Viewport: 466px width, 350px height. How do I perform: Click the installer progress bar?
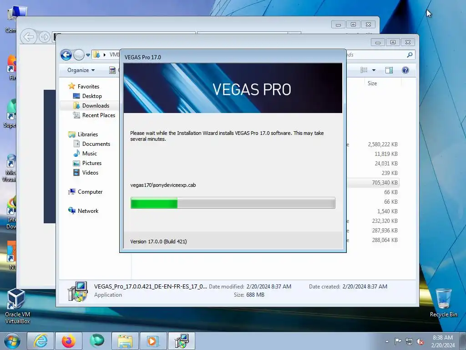pos(233,203)
